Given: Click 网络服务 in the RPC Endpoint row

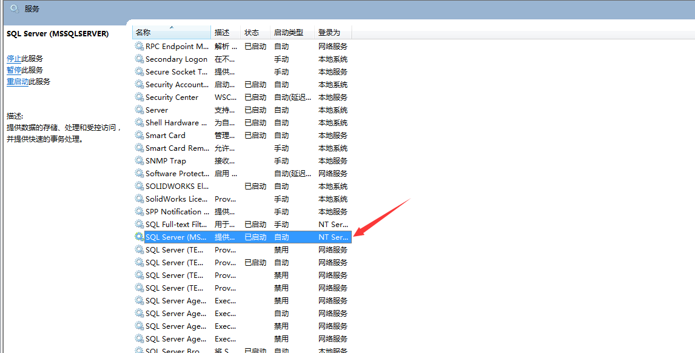Looking at the screenshot, I should (333, 46).
